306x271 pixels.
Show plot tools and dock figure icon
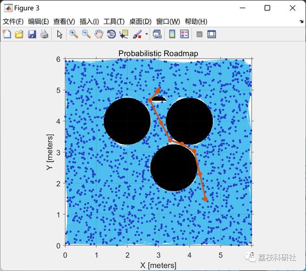[212, 34]
